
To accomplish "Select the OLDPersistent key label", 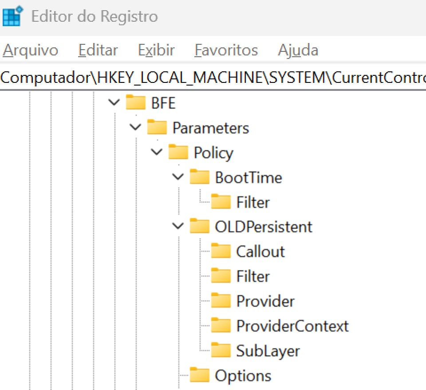I will 264,227.
